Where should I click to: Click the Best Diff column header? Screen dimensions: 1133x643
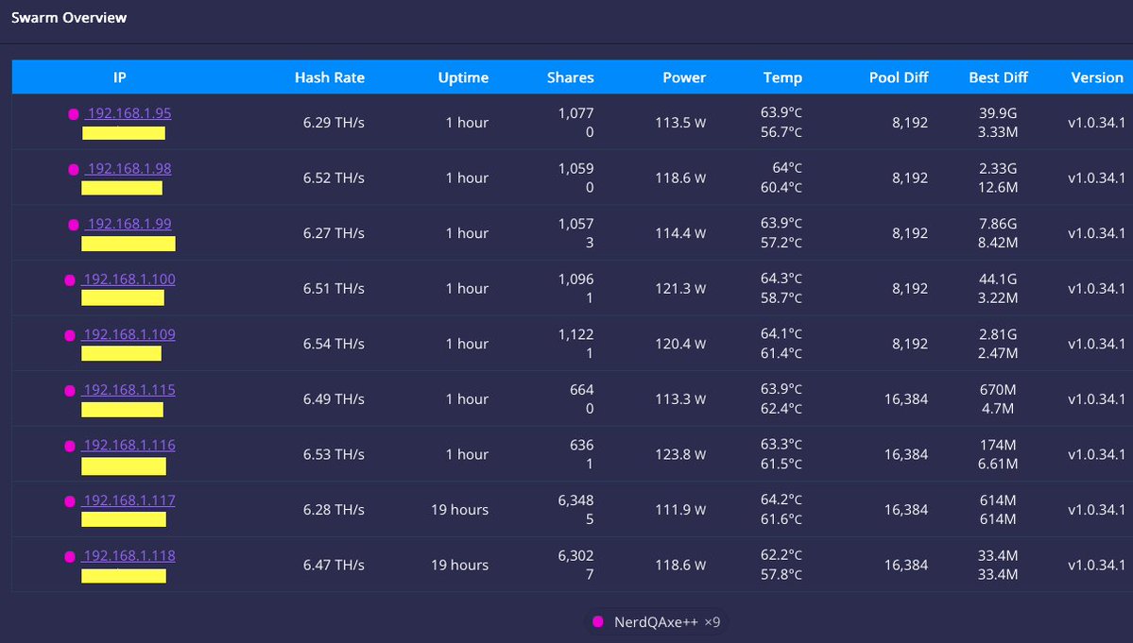998,77
